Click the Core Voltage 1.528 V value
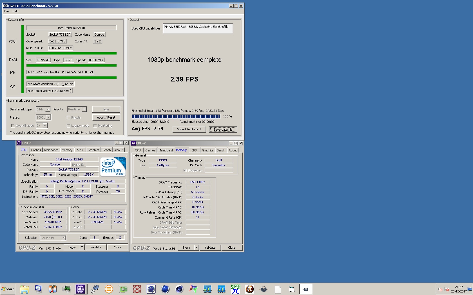This screenshot has width=473, height=295. (88, 174)
